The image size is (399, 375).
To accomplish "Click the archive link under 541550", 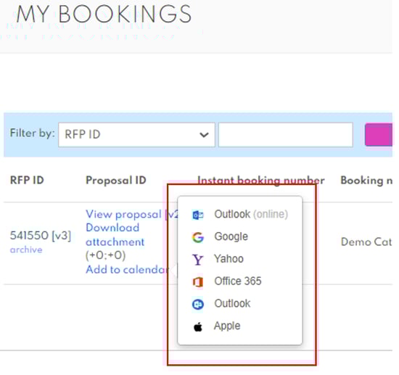I will 26,250.
